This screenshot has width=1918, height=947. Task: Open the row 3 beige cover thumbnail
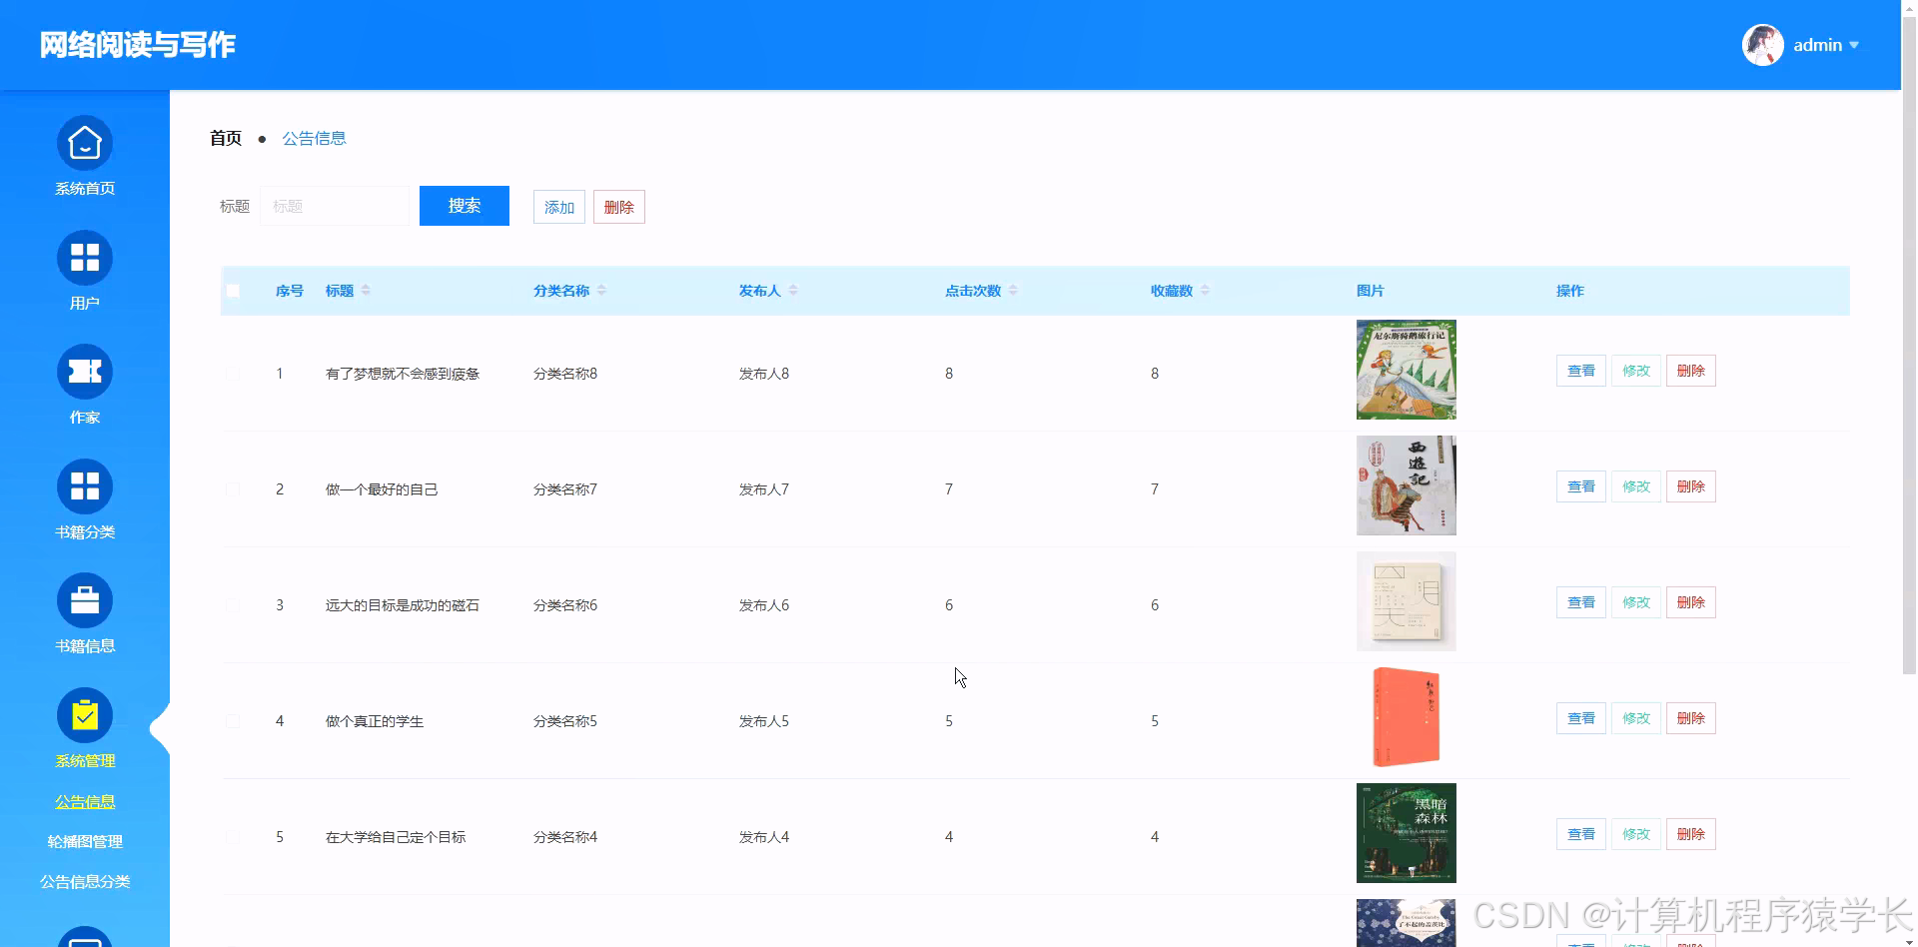[x=1407, y=601]
